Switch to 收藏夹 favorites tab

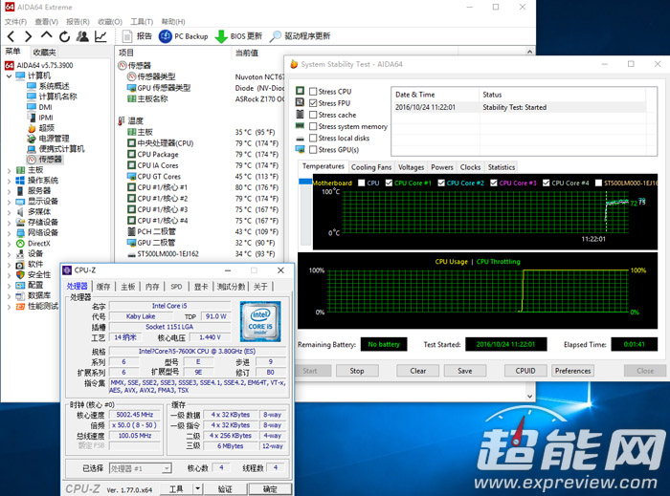44,53
